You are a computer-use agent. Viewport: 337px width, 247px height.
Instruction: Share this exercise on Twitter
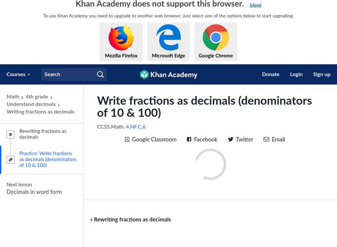click(241, 139)
